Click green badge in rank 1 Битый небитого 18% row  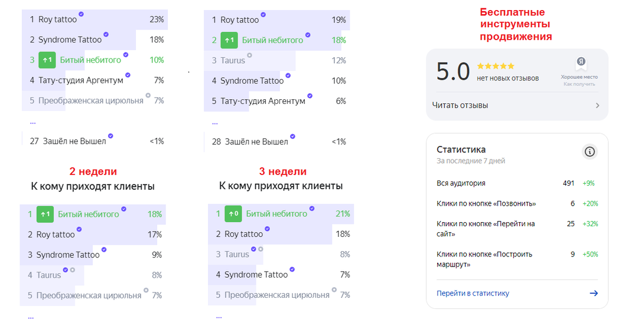click(45, 214)
